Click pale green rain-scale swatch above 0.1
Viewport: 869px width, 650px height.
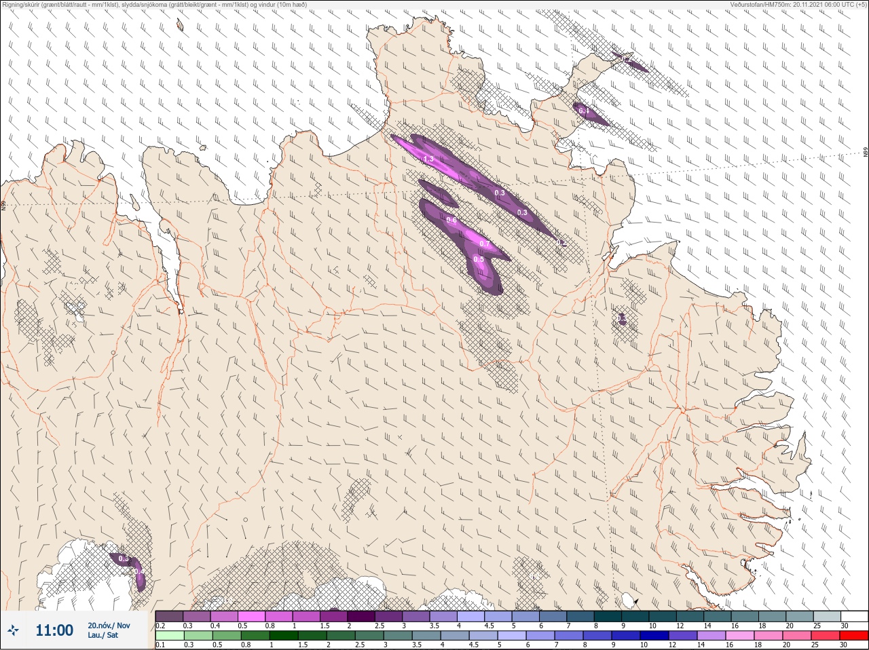click(169, 636)
